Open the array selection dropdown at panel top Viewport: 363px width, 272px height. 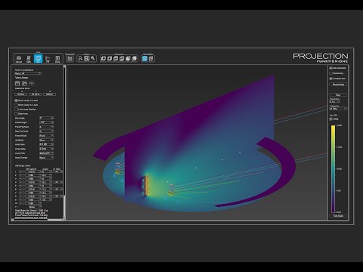coord(28,73)
